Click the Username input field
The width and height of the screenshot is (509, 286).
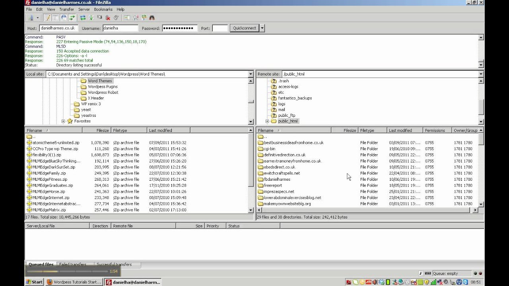click(120, 28)
